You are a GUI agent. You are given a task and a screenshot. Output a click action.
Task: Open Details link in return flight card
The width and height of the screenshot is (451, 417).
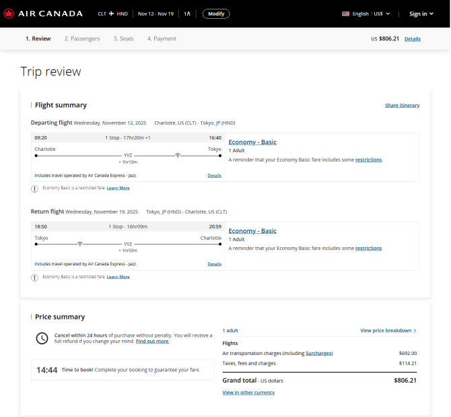(215, 264)
